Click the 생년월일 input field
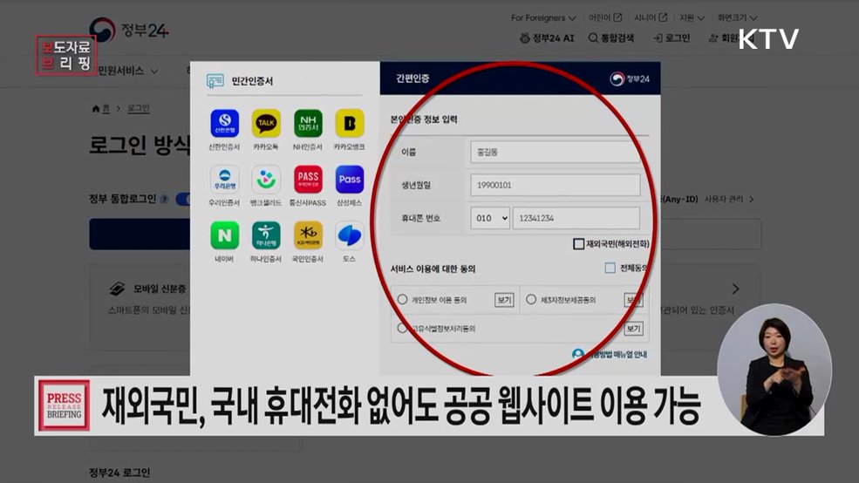Screen dimensions: 859x483 555,185
